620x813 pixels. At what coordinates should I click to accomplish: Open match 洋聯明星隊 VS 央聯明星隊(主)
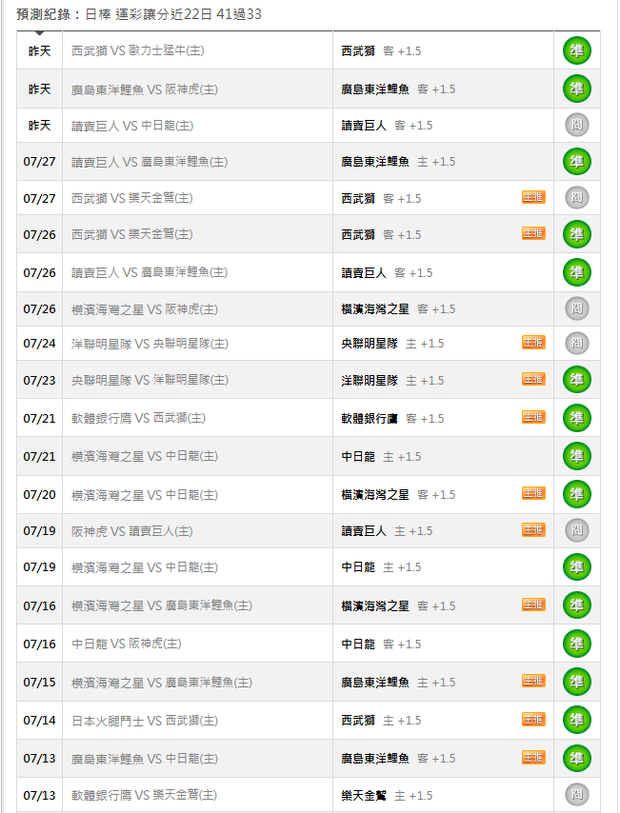click(x=150, y=344)
